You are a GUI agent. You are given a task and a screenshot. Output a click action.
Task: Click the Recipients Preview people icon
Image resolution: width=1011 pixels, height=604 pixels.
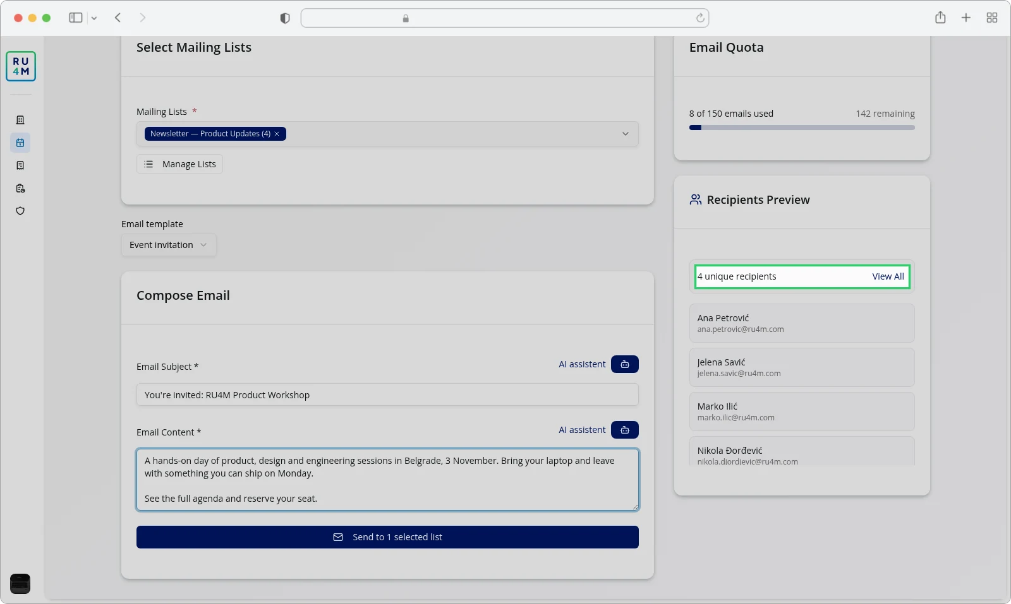(x=696, y=199)
